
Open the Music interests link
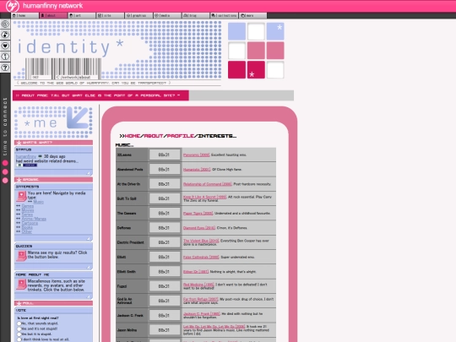click(38, 202)
